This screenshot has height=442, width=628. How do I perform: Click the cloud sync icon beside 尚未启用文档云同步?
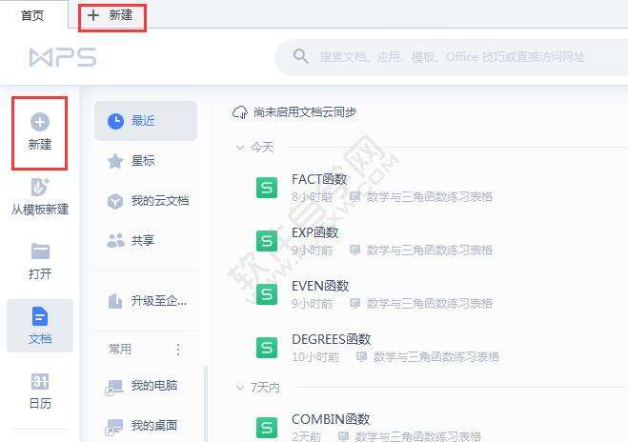(x=240, y=112)
